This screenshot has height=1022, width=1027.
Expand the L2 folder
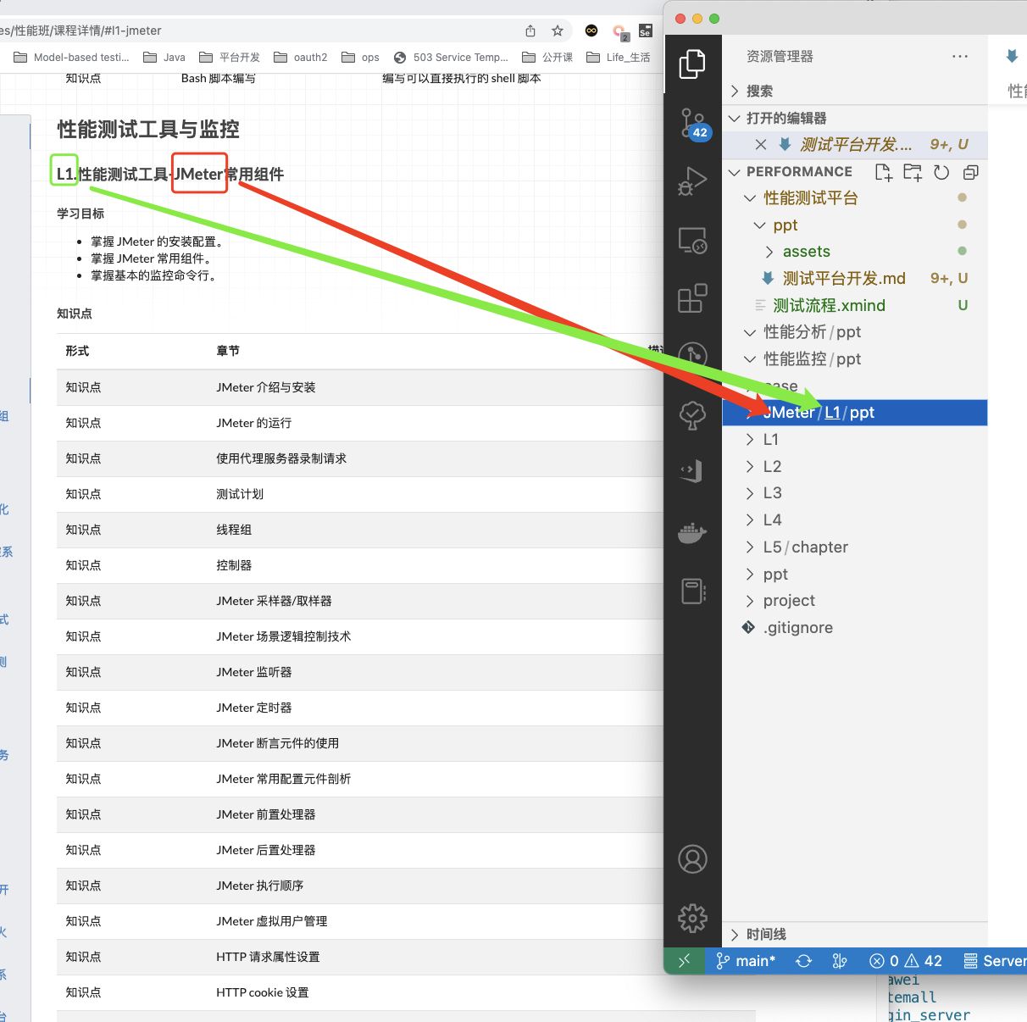point(771,466)
